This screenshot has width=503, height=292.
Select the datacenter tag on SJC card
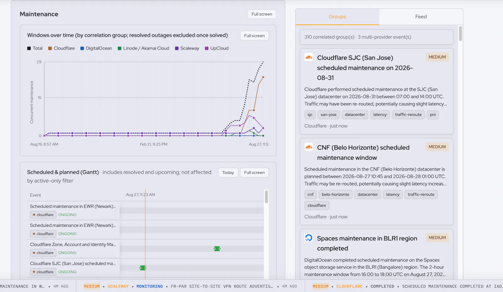[355, 115]
